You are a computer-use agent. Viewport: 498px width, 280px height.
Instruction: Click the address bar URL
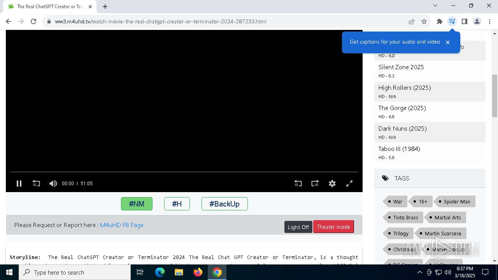click(x=161, y=21)
